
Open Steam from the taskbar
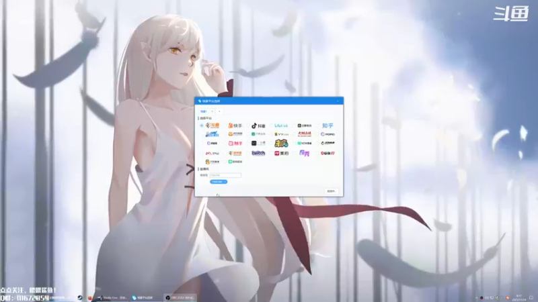point(80,297)
